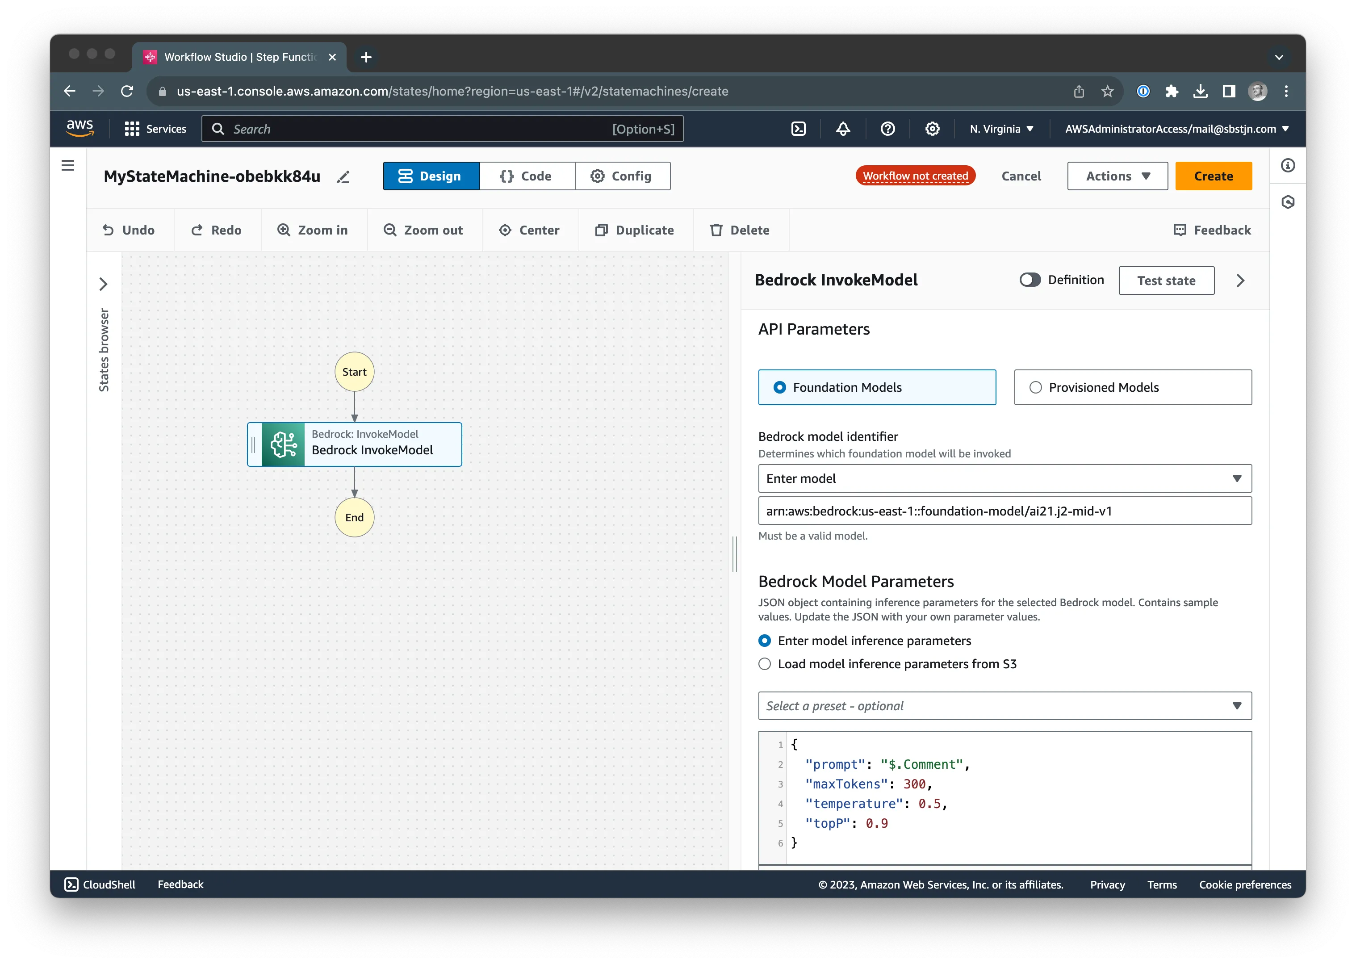Open the Actions dropdown
Image resolution: width=1356 pixels, height=964 pixels.
tap(1117, 176)
